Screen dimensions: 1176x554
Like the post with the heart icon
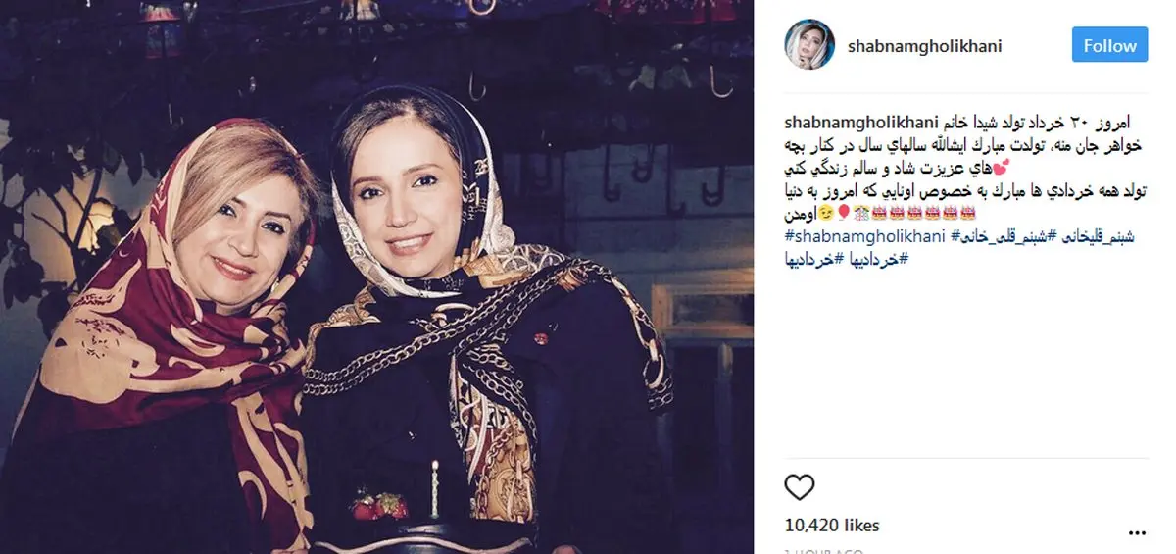coord(802,487)
